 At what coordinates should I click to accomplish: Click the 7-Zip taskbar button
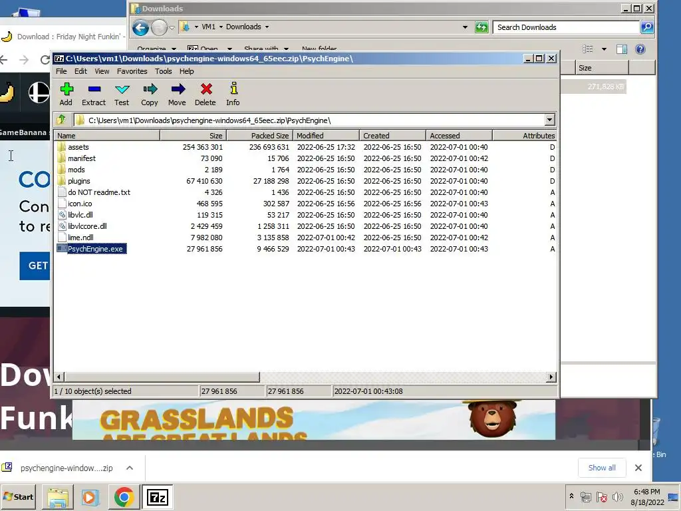coord(157,497)
